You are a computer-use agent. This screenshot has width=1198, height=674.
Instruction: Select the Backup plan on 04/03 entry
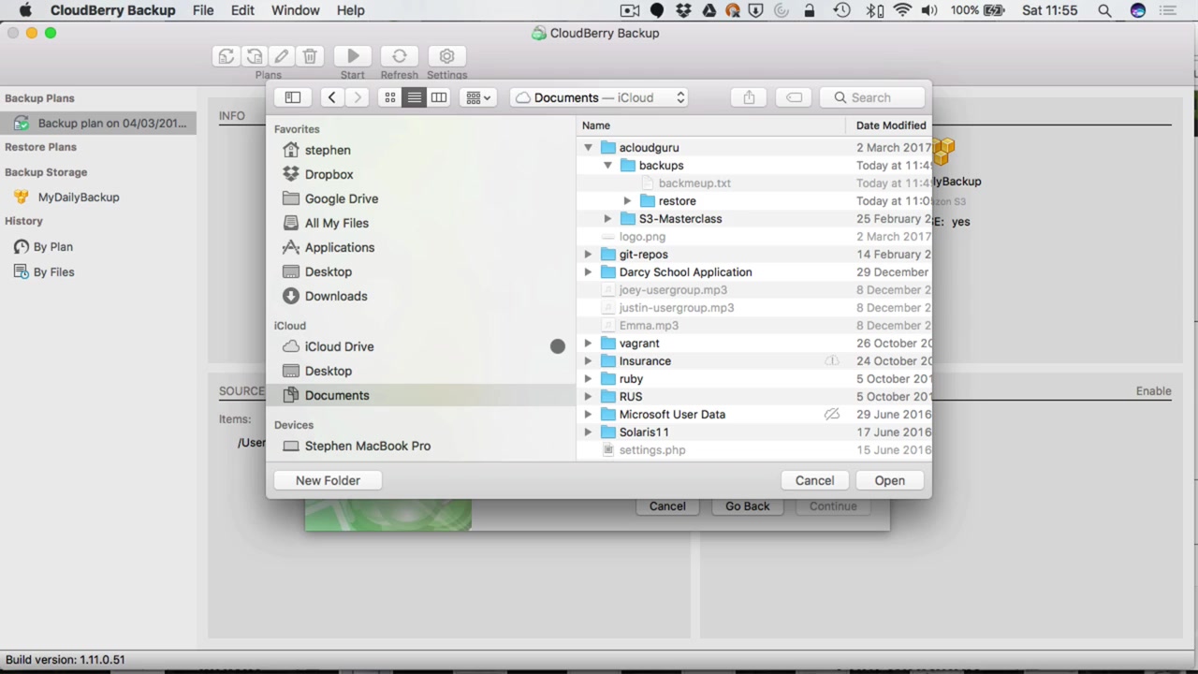[x=98, y=124]
